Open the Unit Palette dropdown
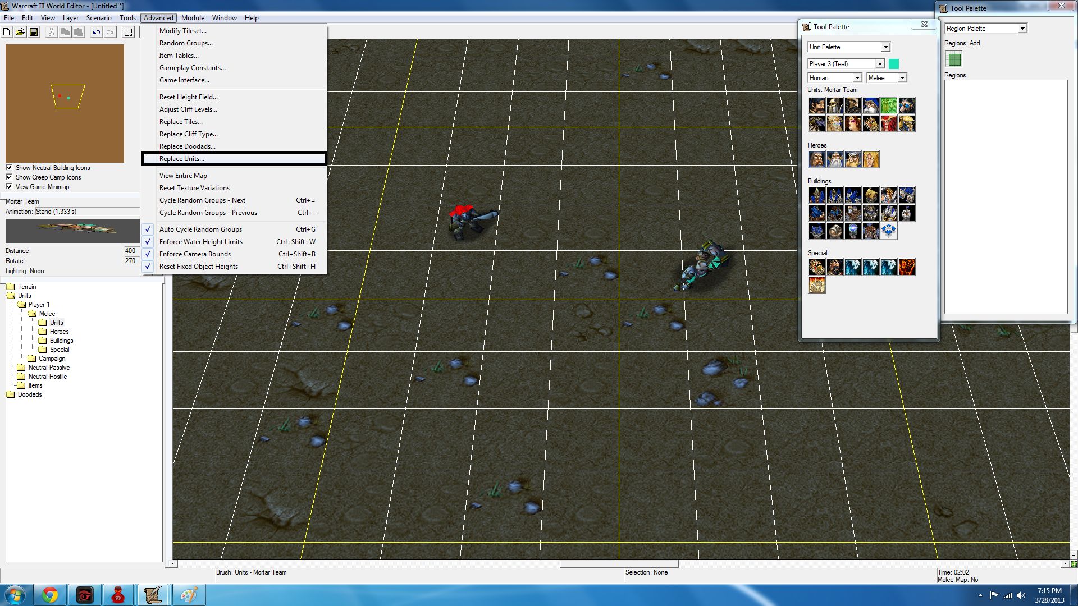The width and height of the screenshot is (1078, 606). [849, 47]
